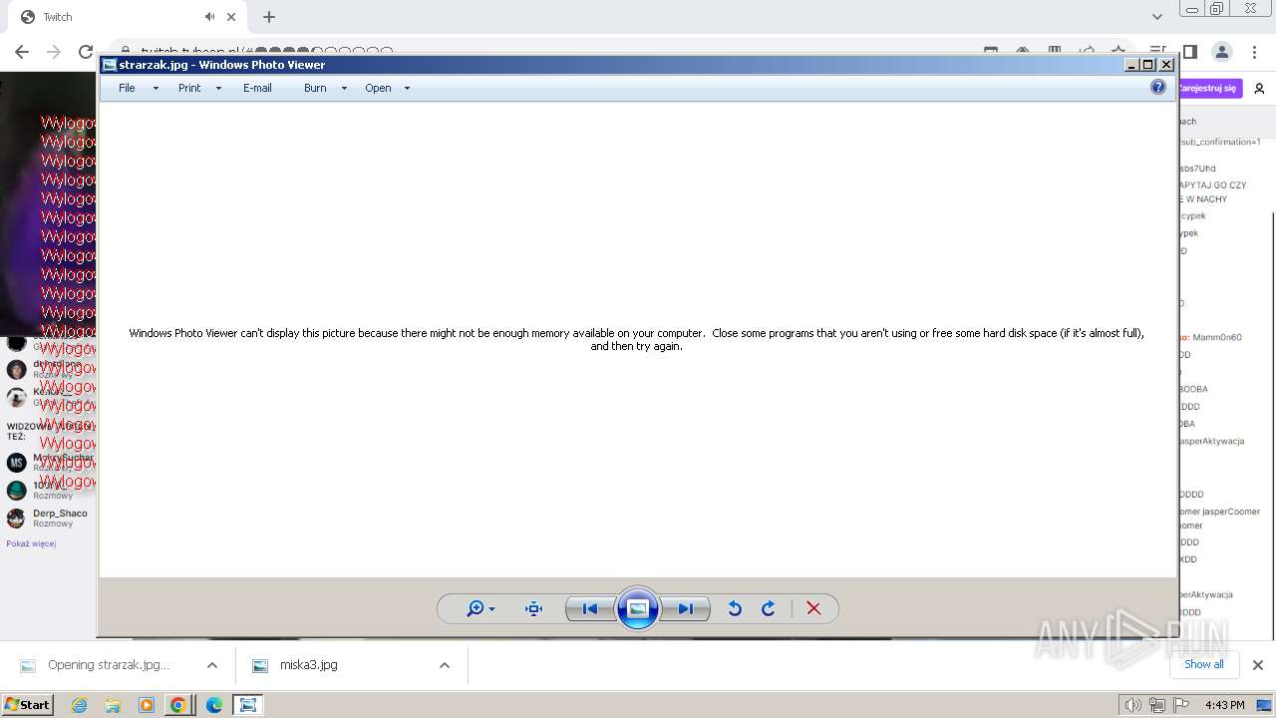Switch to Chrome in taskbar
1276x718 pixels.
point(178,705)
